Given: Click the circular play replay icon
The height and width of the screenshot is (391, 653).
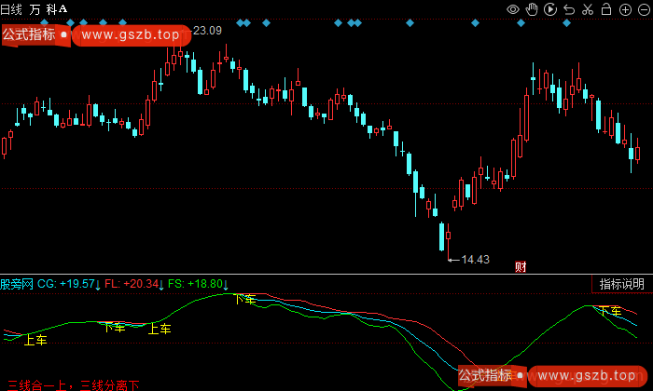Looking at the screenshot, I should click(549, 9).
